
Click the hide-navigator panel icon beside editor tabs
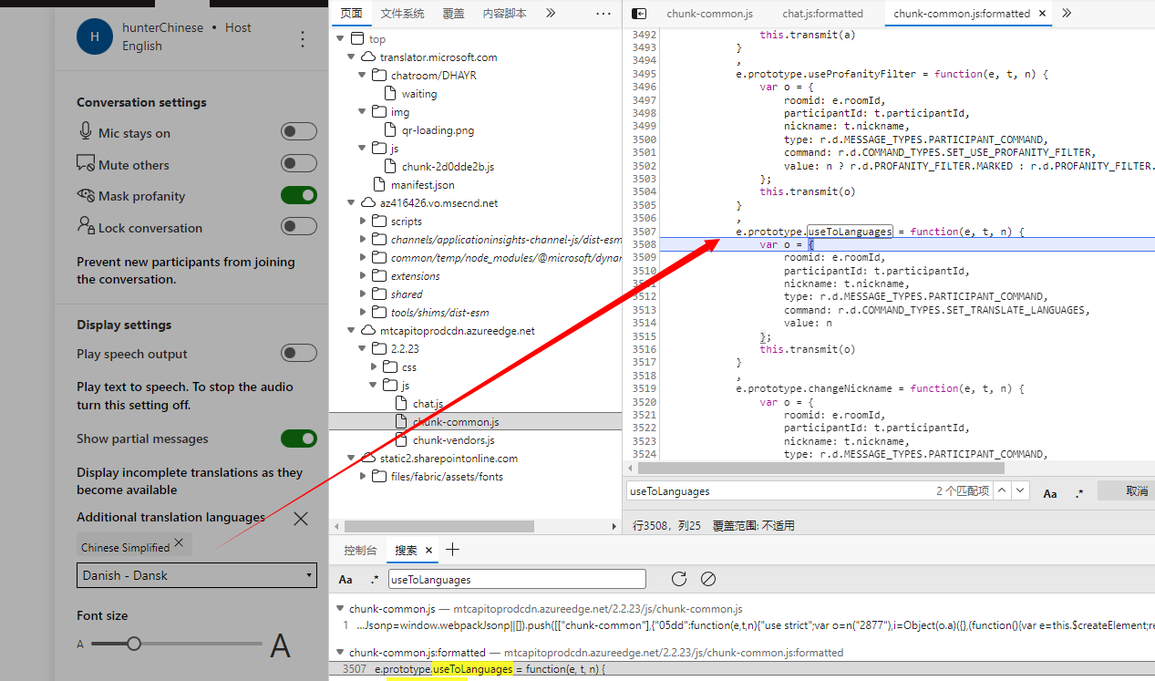click(637, 13)
